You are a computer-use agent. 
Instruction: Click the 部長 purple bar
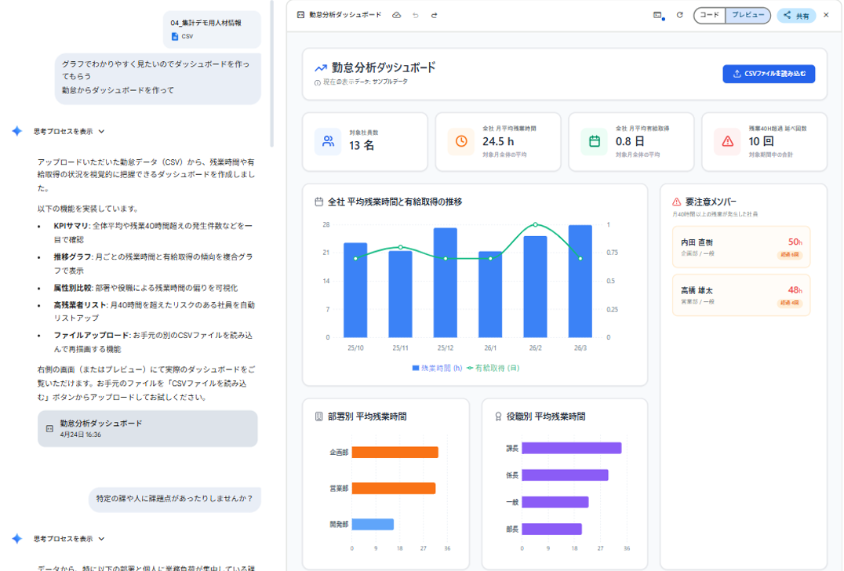pyautogui.click(x=551, y=529)
